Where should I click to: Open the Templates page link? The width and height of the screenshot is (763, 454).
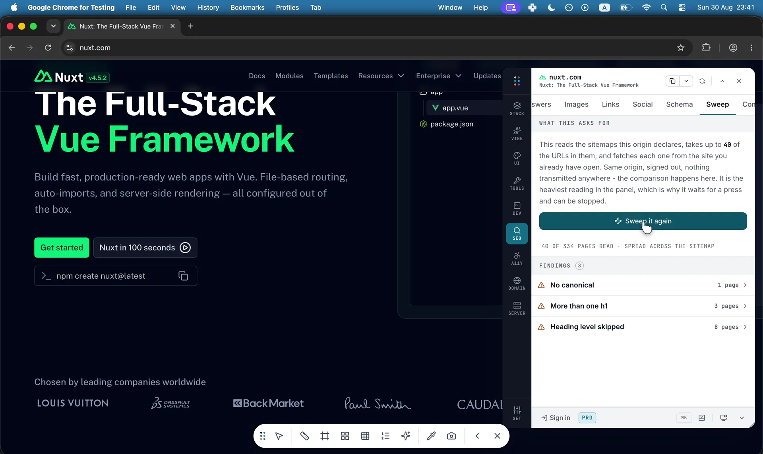(331, 76)
